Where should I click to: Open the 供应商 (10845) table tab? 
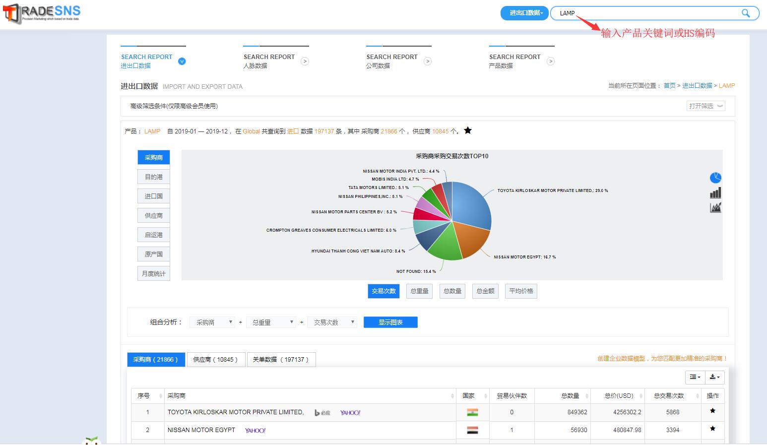(x=216, y=360)
